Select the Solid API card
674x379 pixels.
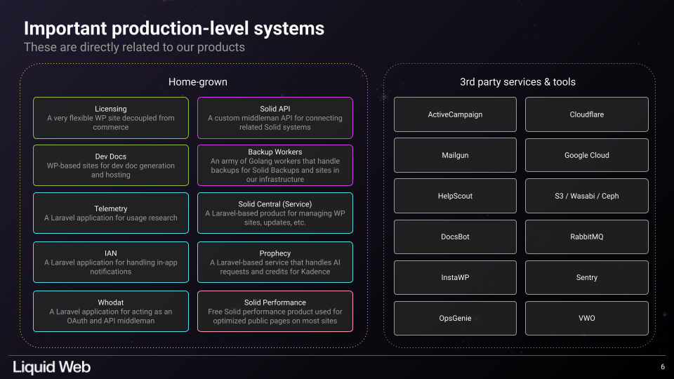(x=275, y=118)
